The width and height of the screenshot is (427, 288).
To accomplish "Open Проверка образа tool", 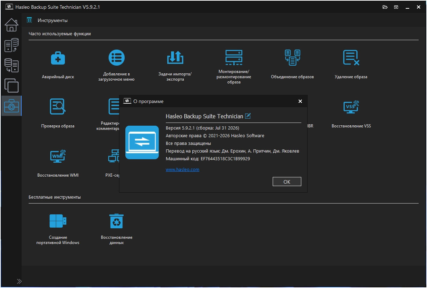I will pyautogui.click(x=58, y=114).
